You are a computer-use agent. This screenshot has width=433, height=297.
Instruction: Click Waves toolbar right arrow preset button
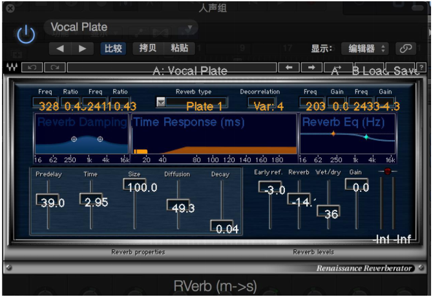point(312,67)
